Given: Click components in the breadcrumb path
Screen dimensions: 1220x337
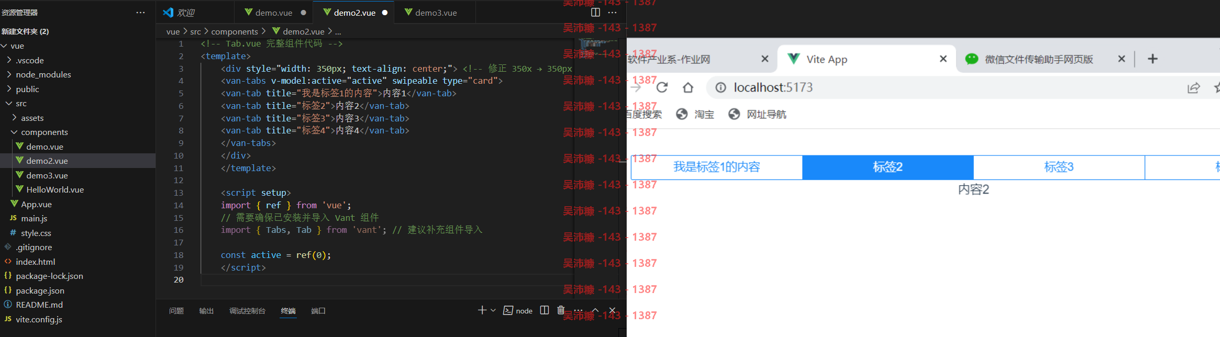Looking at the screenshot, I should point(235,31).
